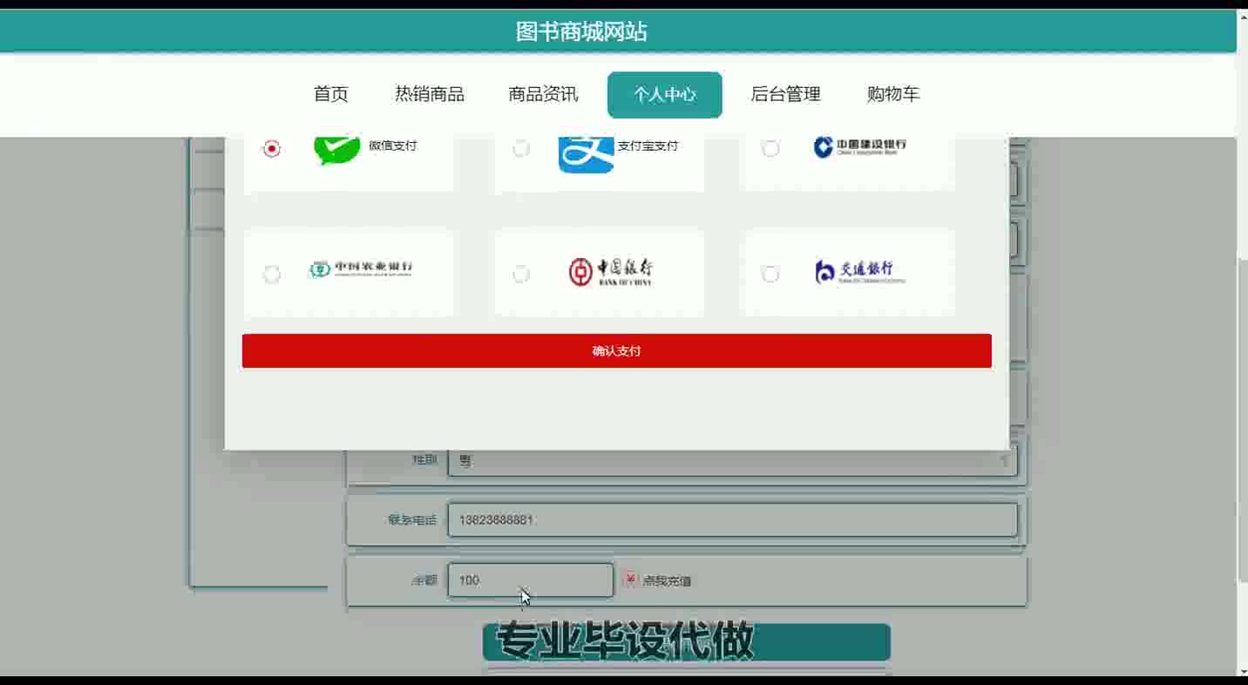Choose Bank of China radio option
This screenshot has width=1248, height=685.
(521, 275)
